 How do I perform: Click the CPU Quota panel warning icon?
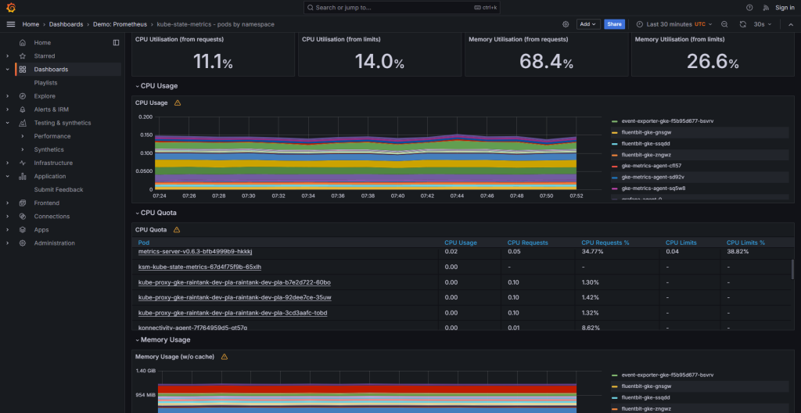(x=177, y=229)
